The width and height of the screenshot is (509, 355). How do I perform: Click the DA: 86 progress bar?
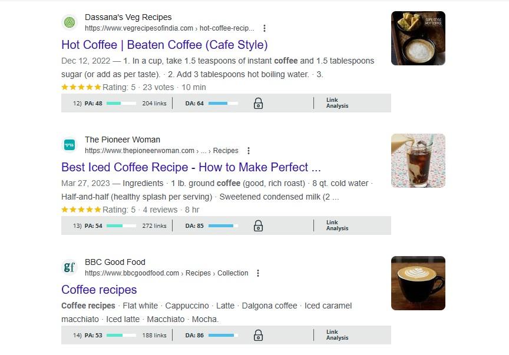(x=223, y=335)
